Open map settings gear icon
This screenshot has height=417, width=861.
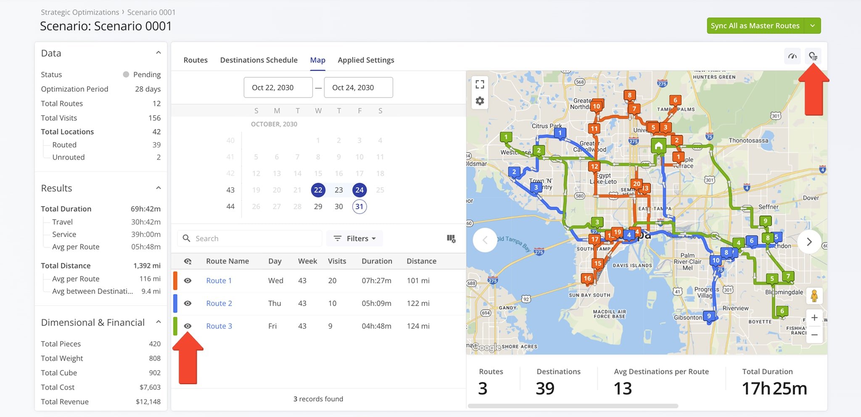480,101
